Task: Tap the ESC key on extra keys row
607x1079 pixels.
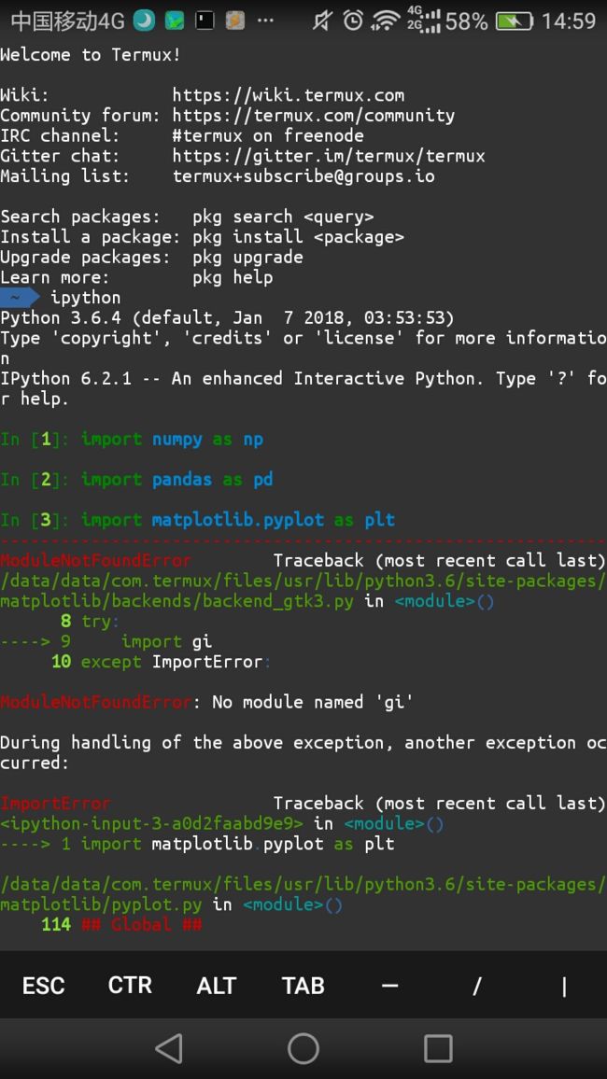Action: click(43, 986)
